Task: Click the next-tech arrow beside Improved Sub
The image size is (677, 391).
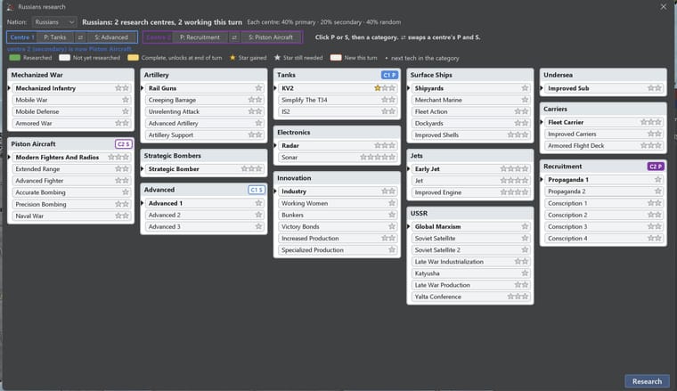Action: (542, 88)
